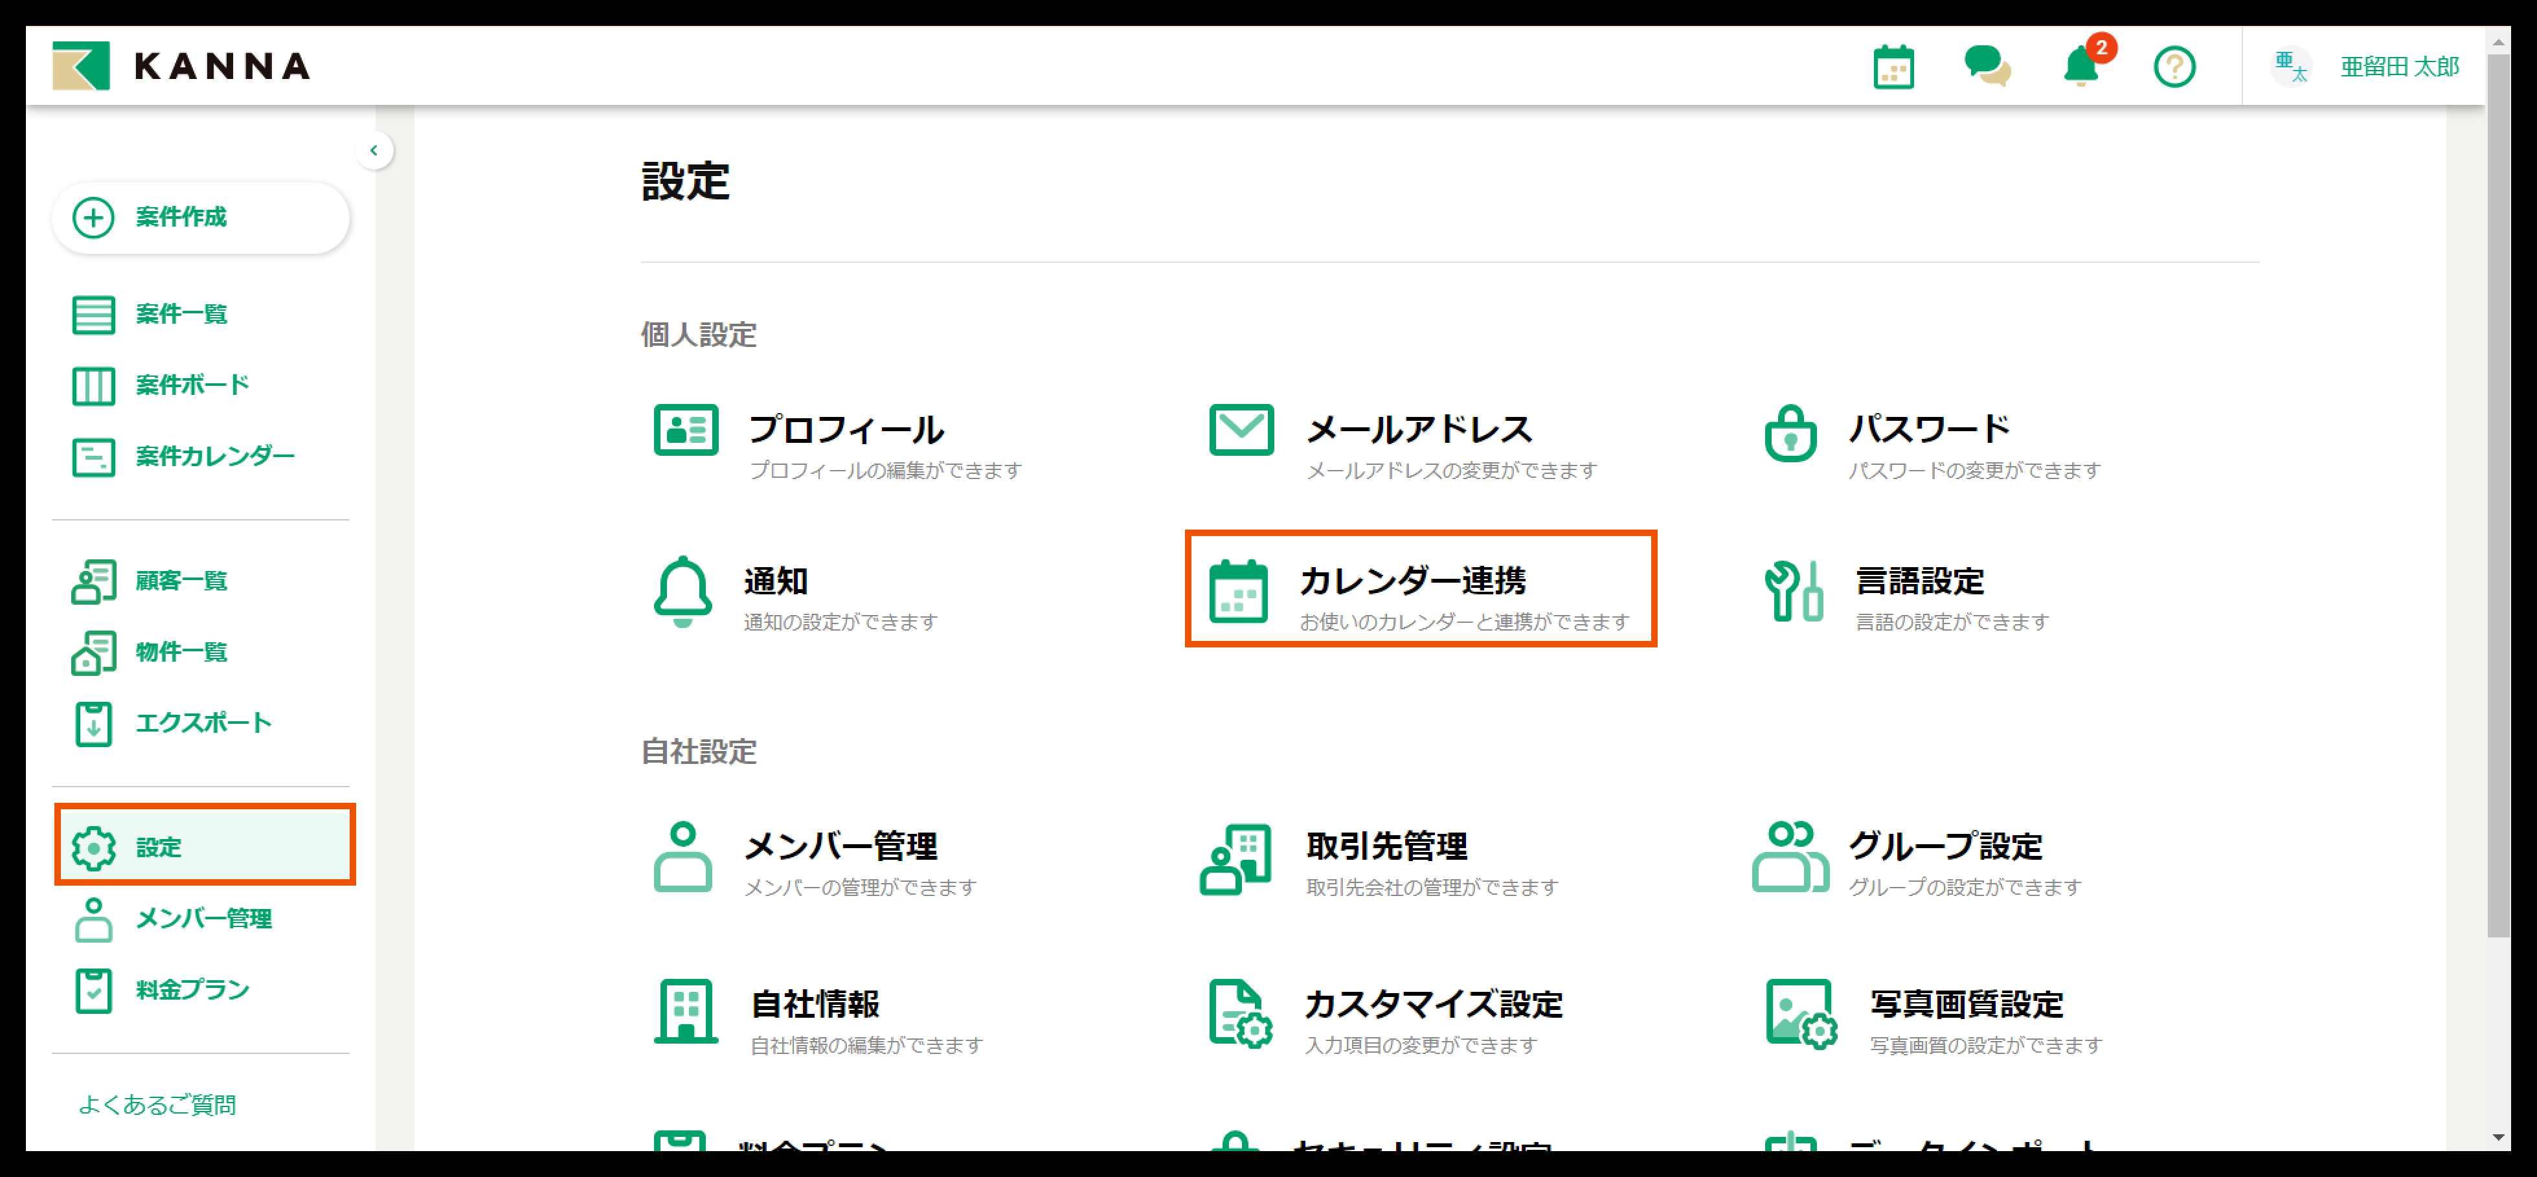Open 案件一覧 in the sidebar
Screen dimensions: 2537x1177
[x=181, y=314]
